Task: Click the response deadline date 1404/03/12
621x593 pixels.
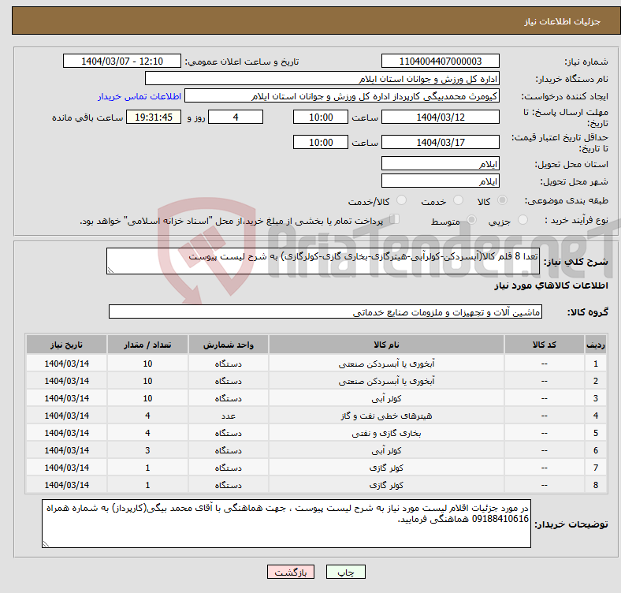Action: point(440,117)
